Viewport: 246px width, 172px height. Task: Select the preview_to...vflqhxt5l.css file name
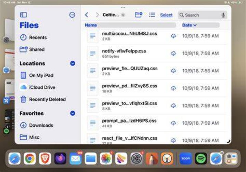(x=129, y=103)
